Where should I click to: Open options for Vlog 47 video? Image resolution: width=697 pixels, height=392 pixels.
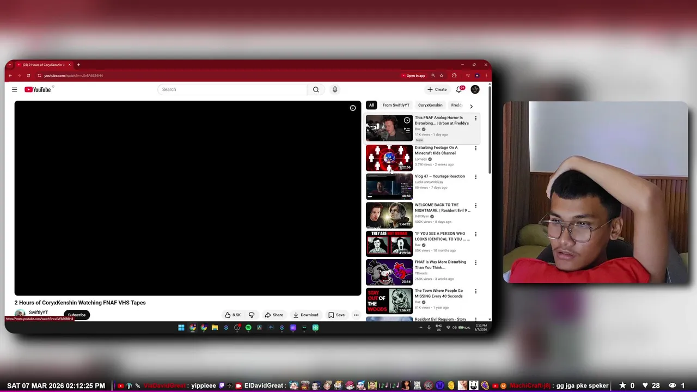point(475,177)
